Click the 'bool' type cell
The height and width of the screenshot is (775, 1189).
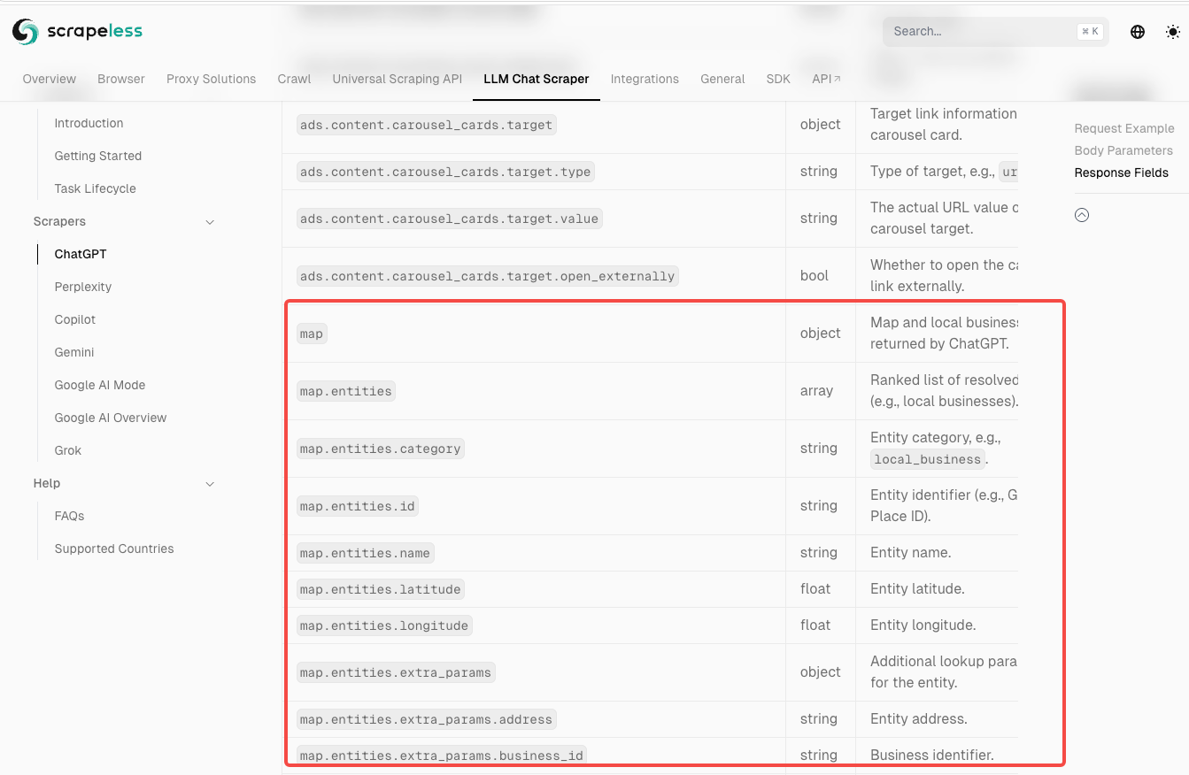(x=815, y=275)
